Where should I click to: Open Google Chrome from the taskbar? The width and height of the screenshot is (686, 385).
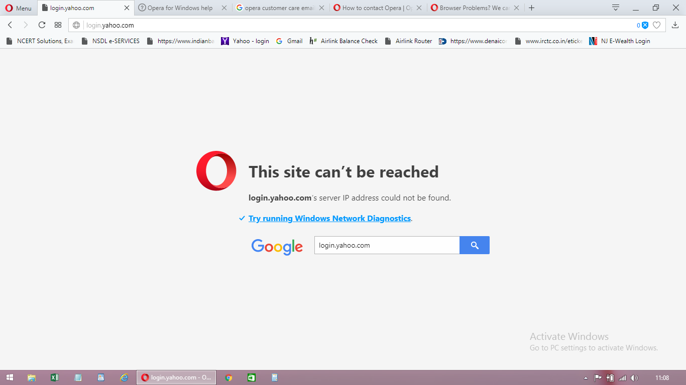228,378
